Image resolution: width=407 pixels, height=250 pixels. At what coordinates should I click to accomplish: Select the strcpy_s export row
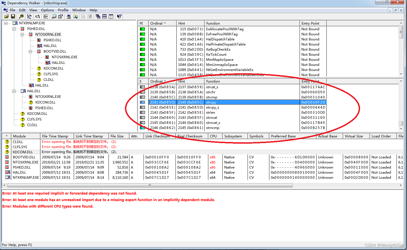pos(232,107)
